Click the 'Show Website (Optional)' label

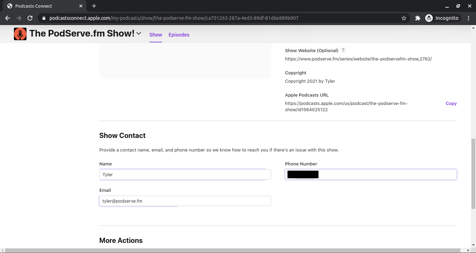[x=312, y=50]
